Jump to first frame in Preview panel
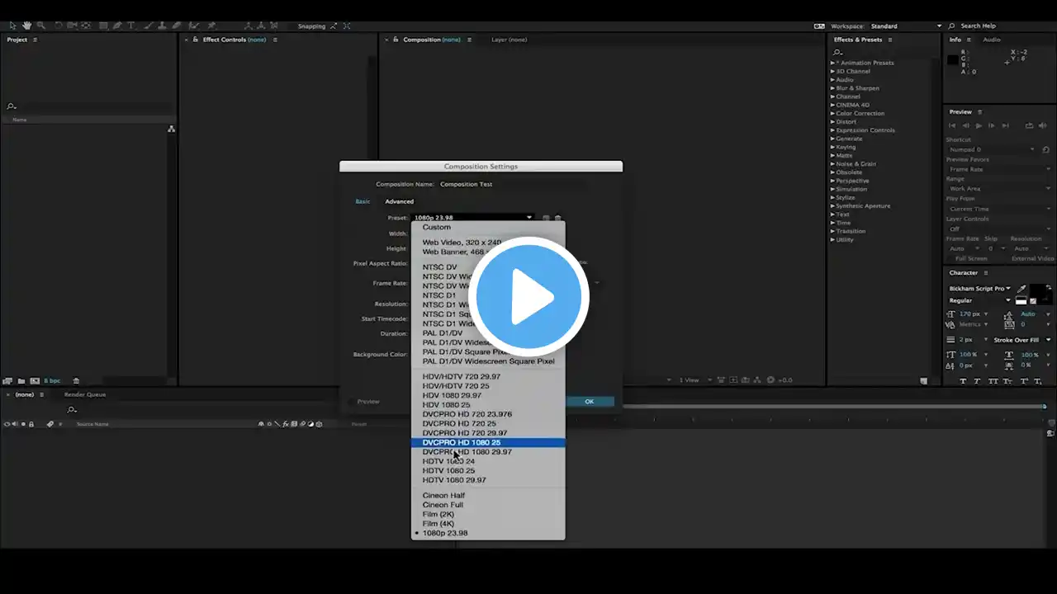1057x594 pixels. point(952,125)
